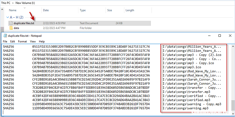Screen dimensions: 235x117
Task: Click the Notepad vertical scrollbar thumb
Action: (233, 105)
